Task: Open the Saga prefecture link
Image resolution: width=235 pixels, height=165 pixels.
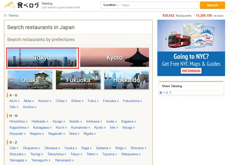Action: (86, 148)
